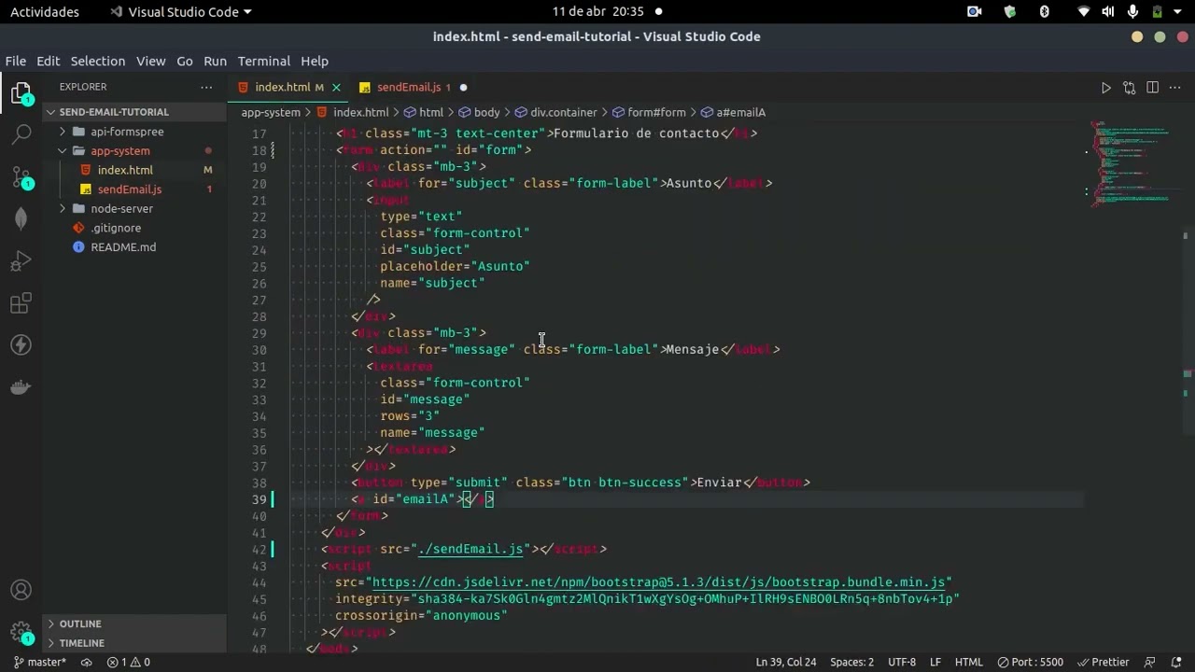The height and width of the screenshot is (672, 1195).
Task: Open the File menu
Action: point(16,61)
